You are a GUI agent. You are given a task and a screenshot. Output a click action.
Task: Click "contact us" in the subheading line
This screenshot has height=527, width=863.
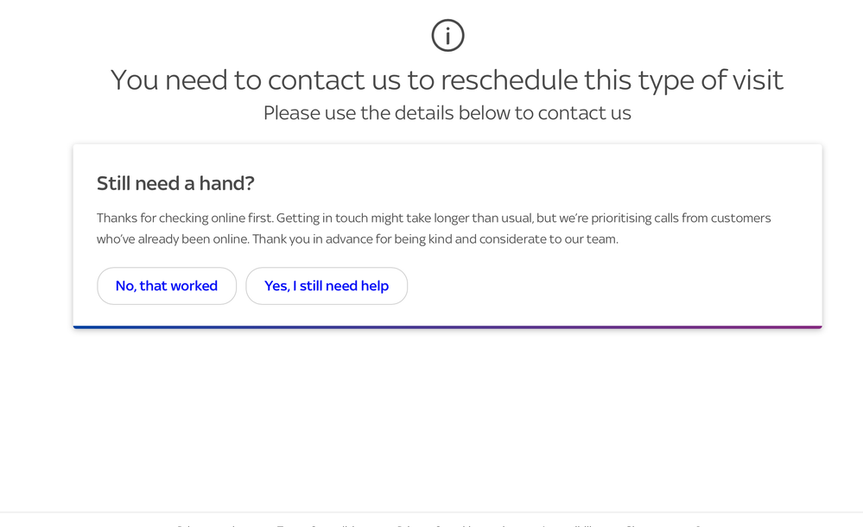pos(585,113)
